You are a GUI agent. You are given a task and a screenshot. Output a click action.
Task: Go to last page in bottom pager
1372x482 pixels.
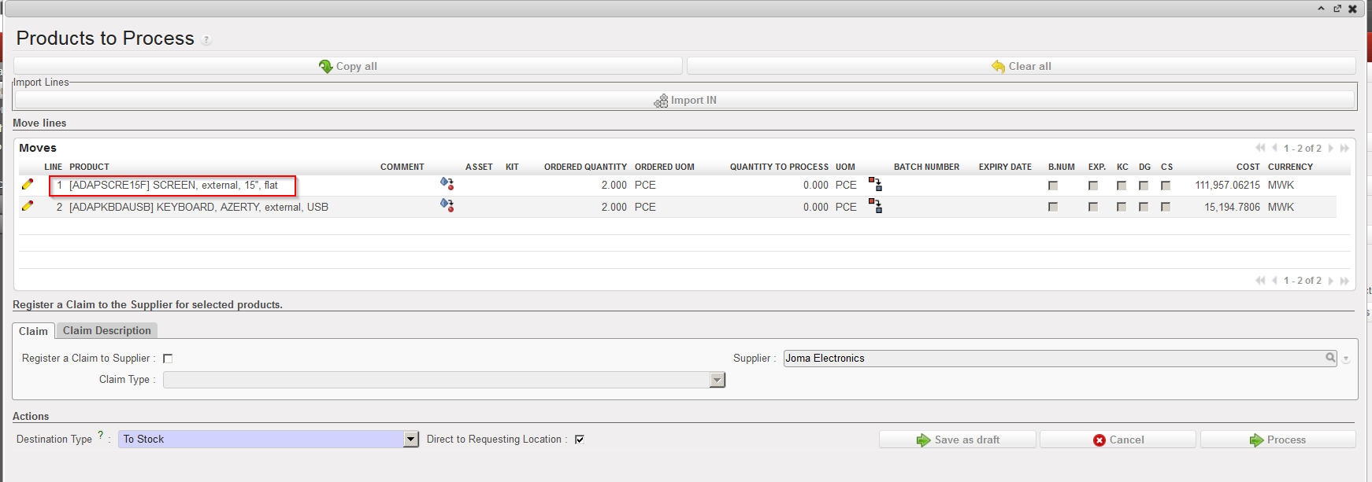click(x=1344, y=280)
